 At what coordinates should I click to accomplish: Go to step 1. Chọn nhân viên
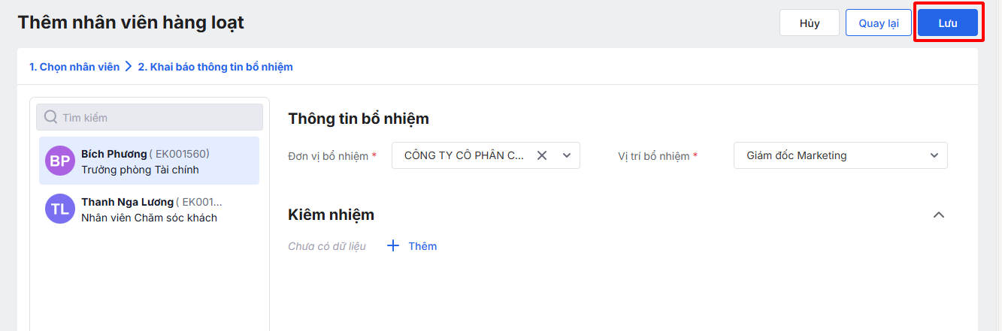[x=74, y=67]
